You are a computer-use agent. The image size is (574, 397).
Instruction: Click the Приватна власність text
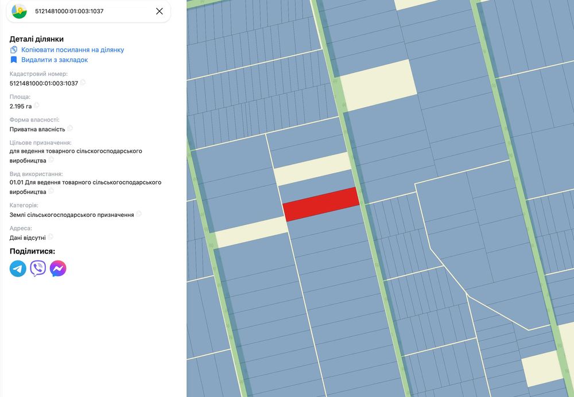point(37,129)
